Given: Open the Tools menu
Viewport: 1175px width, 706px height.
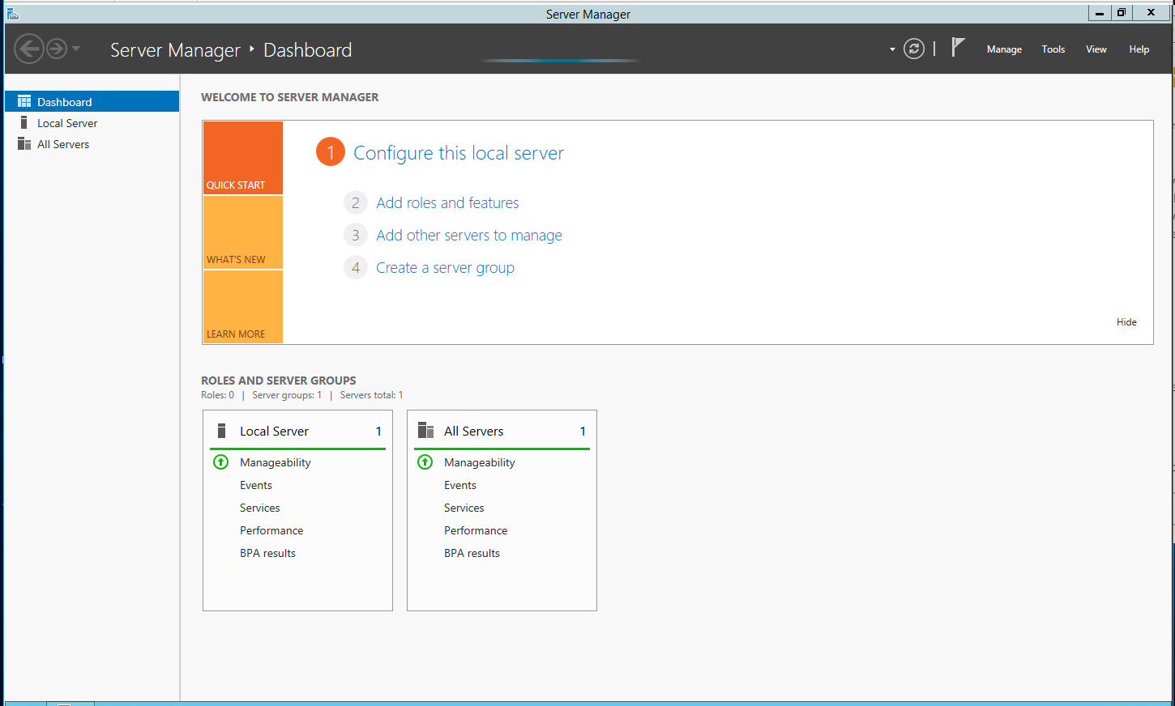Looking at the screenshot, I should (x=1053, y=49).
